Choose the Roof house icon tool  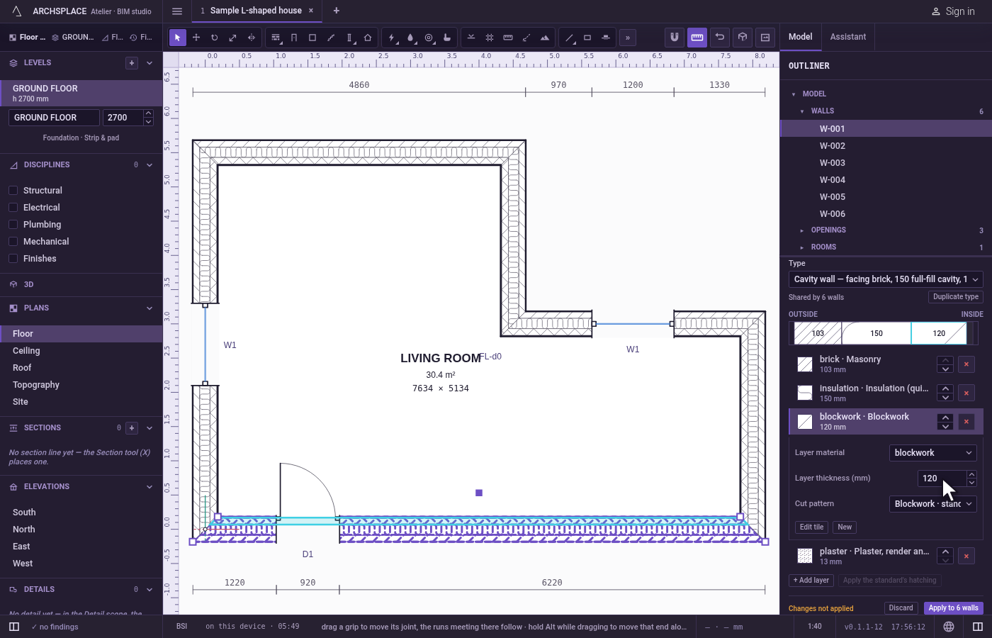pos(368,38)
